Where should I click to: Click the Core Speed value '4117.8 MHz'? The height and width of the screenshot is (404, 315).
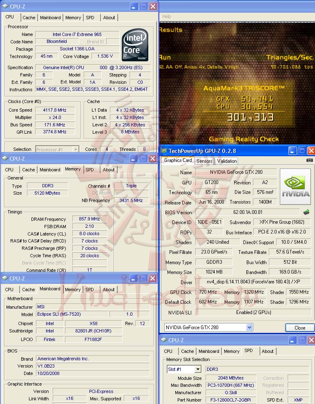(x=55, y=110)
